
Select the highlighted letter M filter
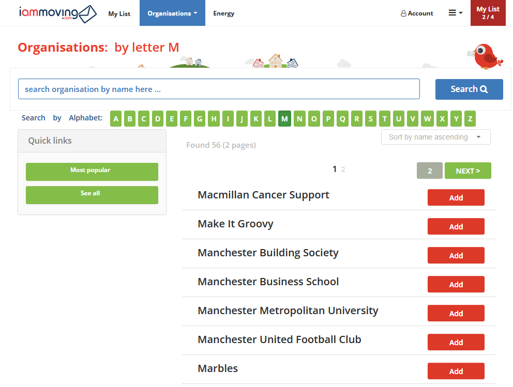coord(284,119)
